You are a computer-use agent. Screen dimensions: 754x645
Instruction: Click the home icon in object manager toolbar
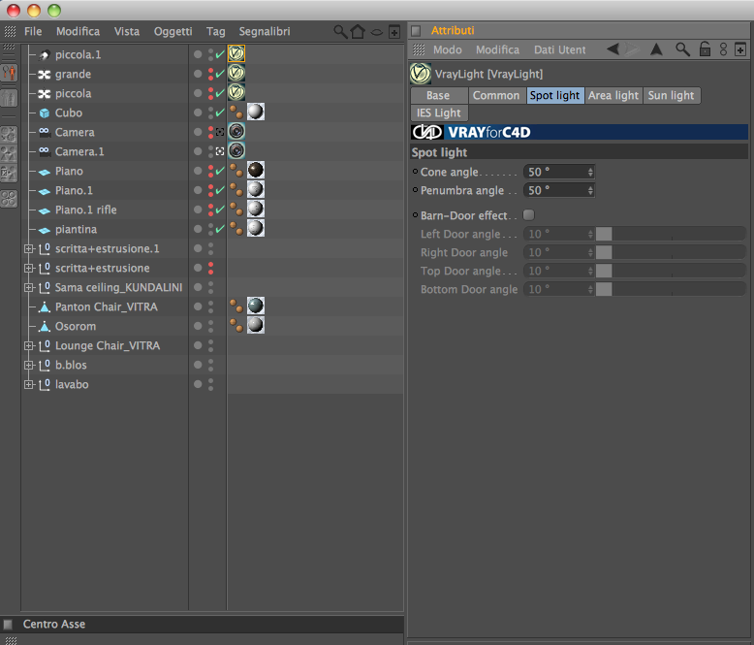pos(358,32)
